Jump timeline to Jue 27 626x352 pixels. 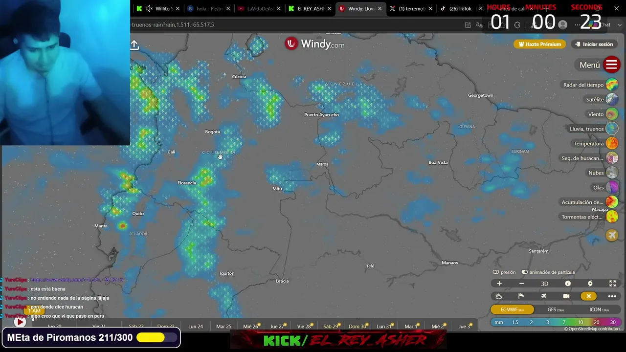[277, 326]
